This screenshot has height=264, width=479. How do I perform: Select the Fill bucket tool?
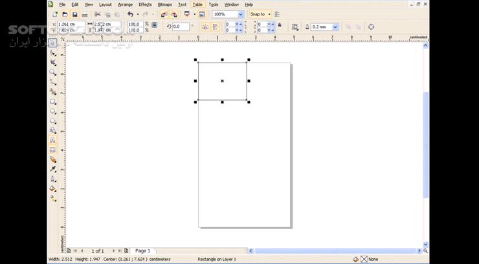tap(53, 188)
